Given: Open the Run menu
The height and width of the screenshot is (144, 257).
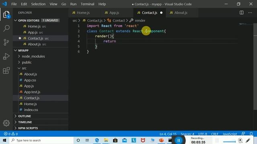Looking at the screenshot, I should (73, 4).
